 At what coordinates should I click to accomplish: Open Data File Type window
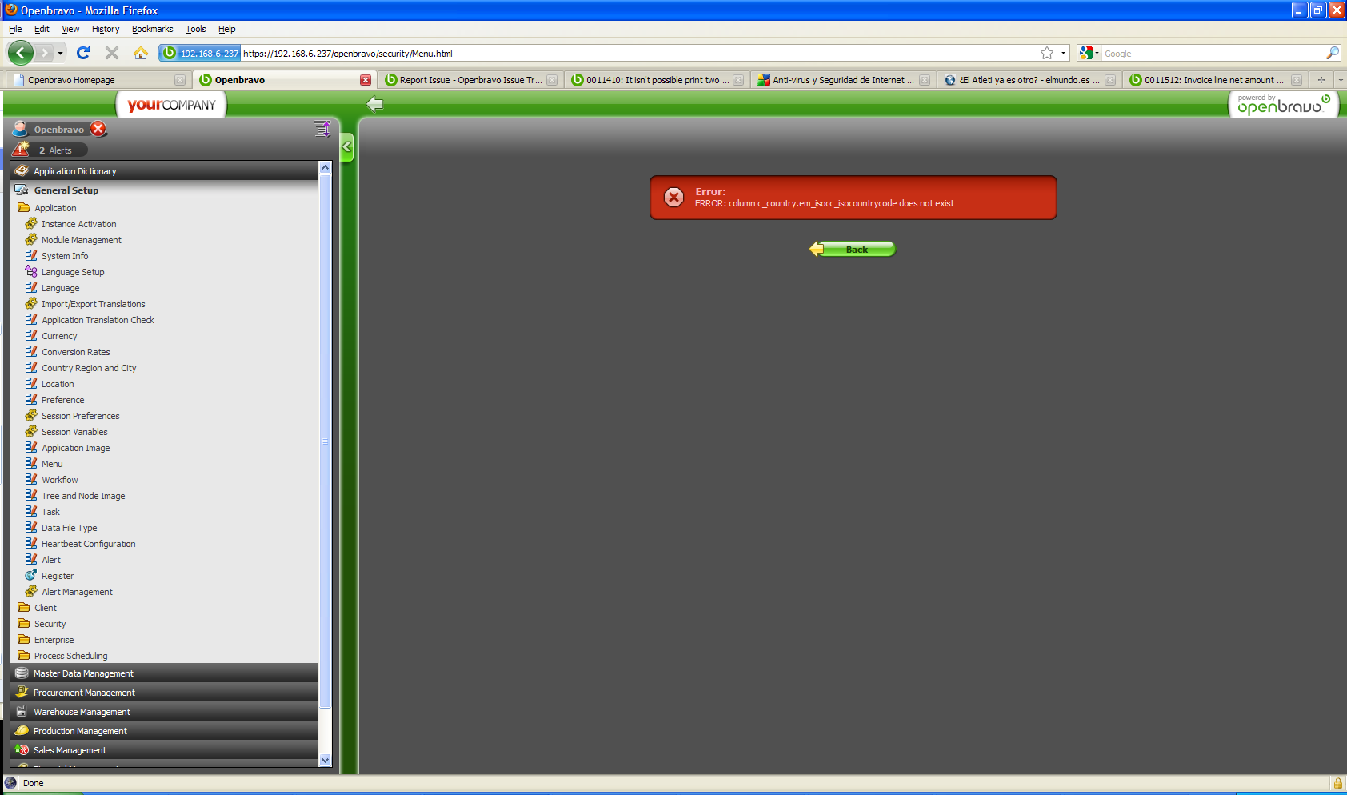coord(69,528)
